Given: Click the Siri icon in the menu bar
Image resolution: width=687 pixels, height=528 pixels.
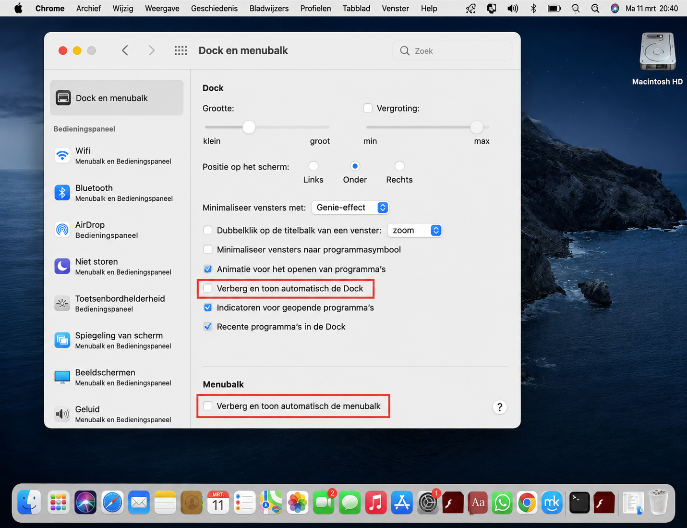Looking at the screenshot, I should (615, 8).
